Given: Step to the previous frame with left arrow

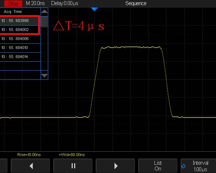Looking at the screenshot, I should pos(31,166).
